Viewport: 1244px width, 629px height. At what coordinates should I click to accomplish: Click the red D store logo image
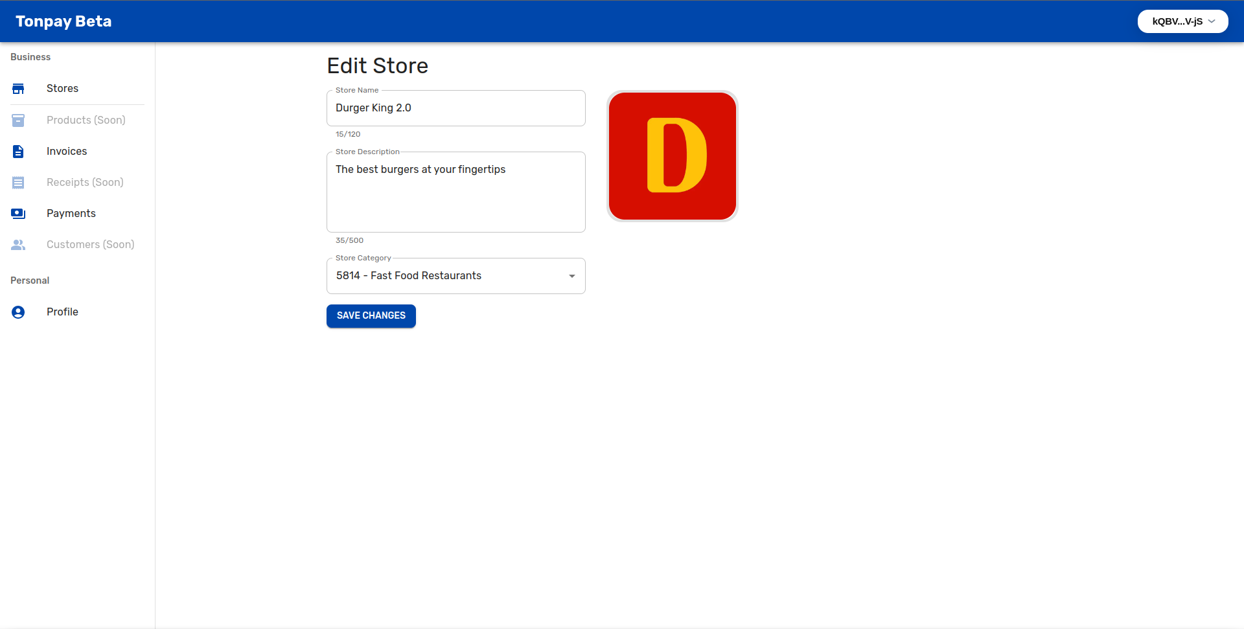point(673,156)
